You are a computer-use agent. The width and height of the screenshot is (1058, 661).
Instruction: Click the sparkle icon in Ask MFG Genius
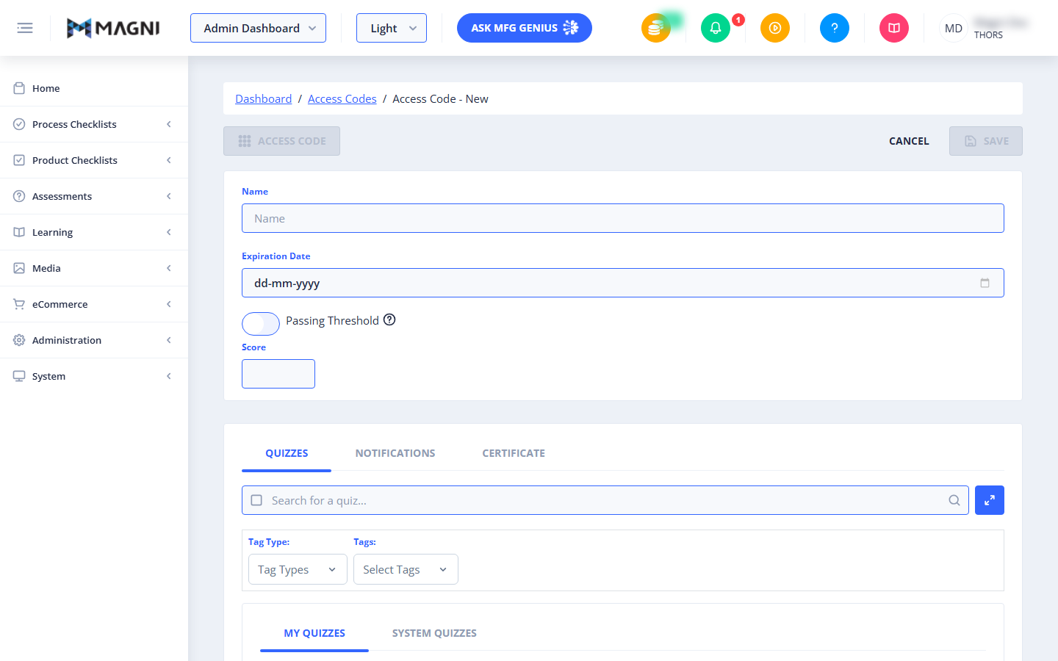[x=571, y=28]
